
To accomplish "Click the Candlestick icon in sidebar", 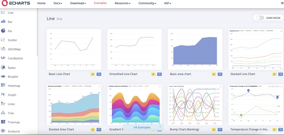I will tap(3, 58).
